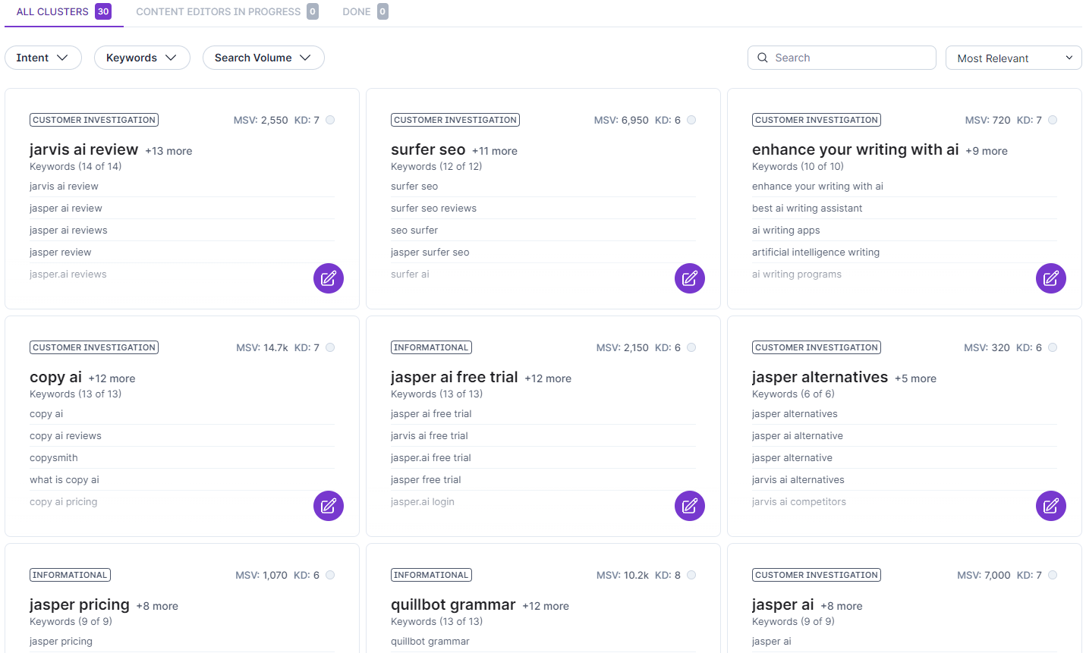Viewport: 1086px width, 653px height.
Task: Open the jasper pricing cluster title
Action: [x=80, y=604]
